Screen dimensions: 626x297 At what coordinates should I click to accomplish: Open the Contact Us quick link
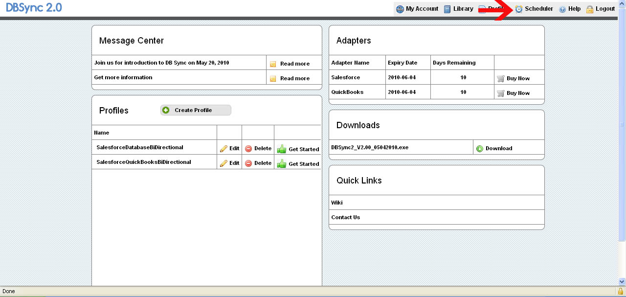click(345, 217)
